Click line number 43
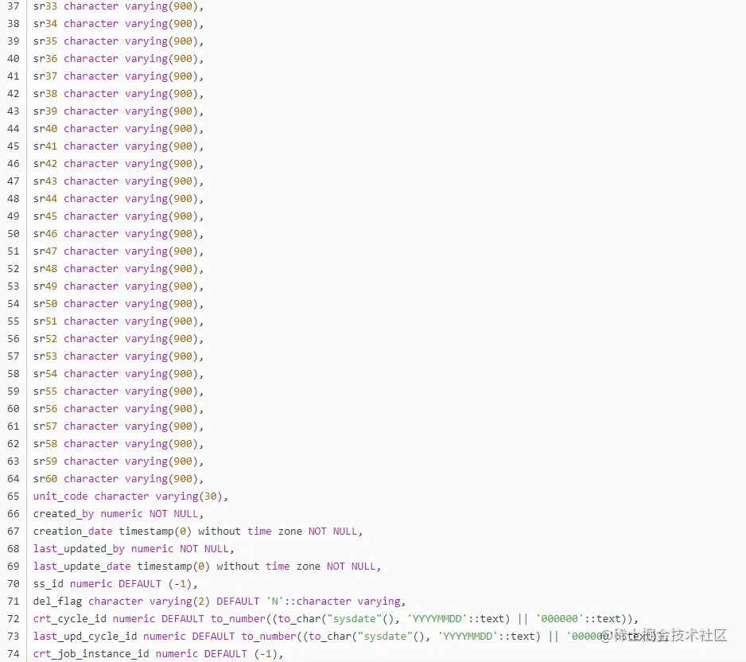Screen dimensions: 746x662 coord(14,111)
